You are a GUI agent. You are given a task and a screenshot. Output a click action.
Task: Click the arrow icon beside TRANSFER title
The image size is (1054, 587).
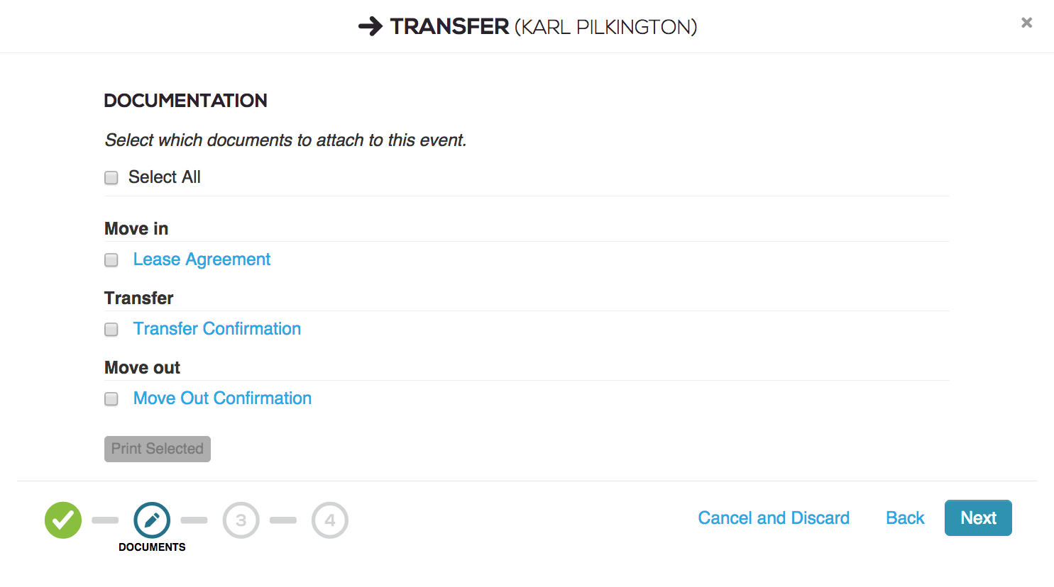(x=370, y=27)
